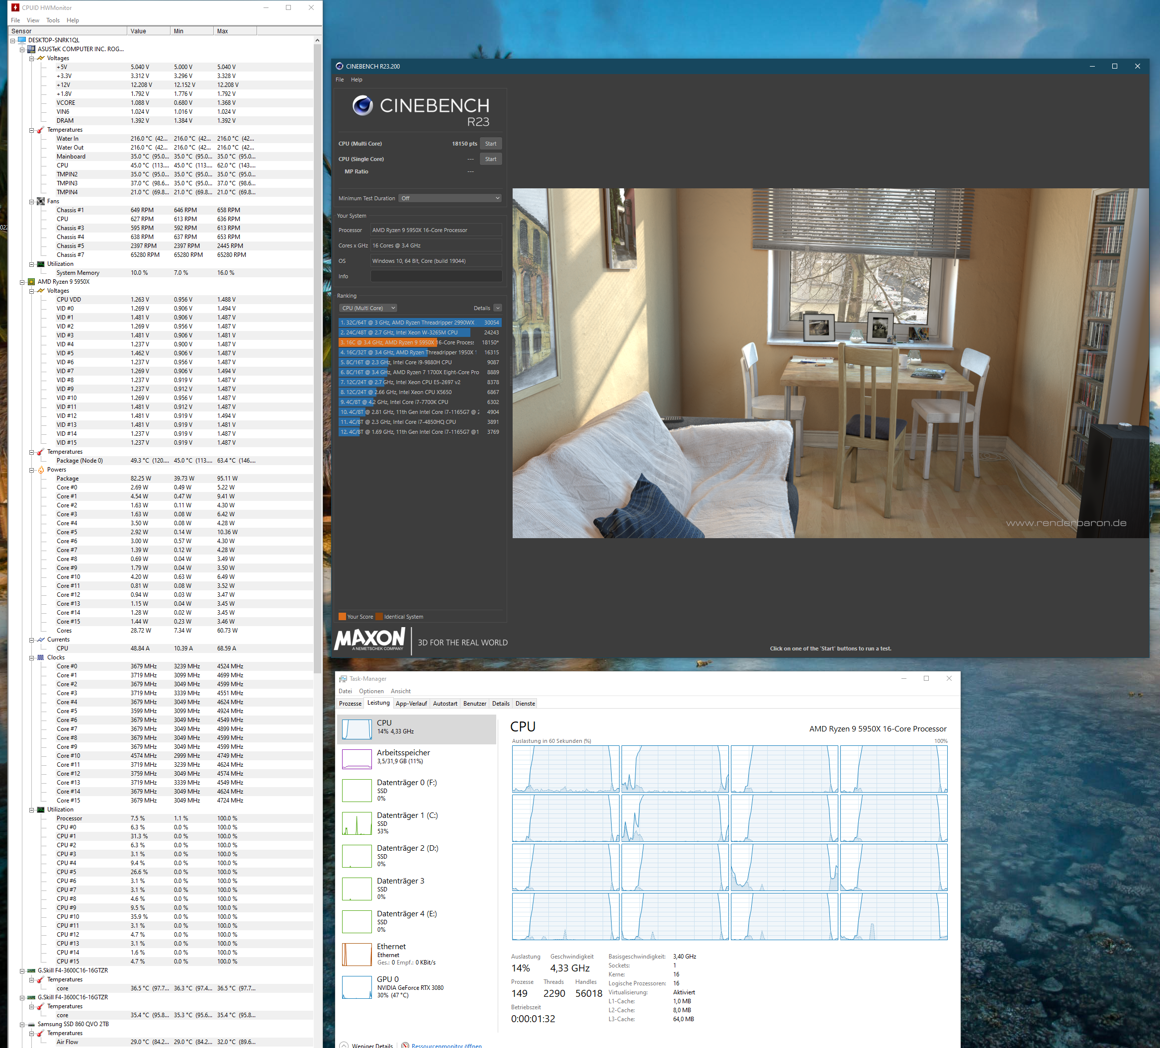
Task: Select the Package (Node 0) temperature row
Action: pyautogui.click(x=184, y=461)
